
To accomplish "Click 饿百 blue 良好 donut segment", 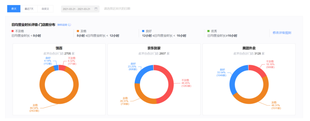I will coord(56,68).
